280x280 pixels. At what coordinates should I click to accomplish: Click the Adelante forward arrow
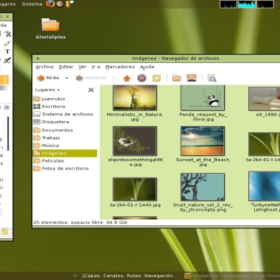point(91,78)
